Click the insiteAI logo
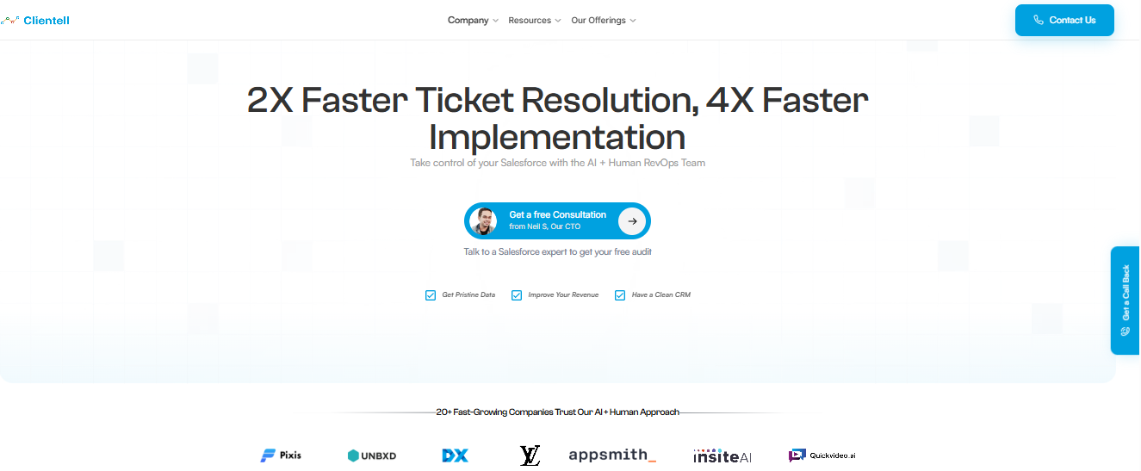Screen dimensions: 1141x471 (722, 456)
